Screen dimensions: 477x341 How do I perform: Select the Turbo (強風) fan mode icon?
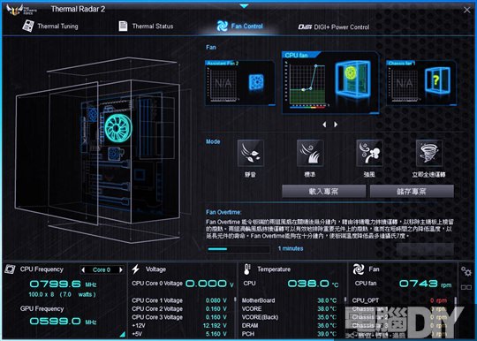[369, 153]
